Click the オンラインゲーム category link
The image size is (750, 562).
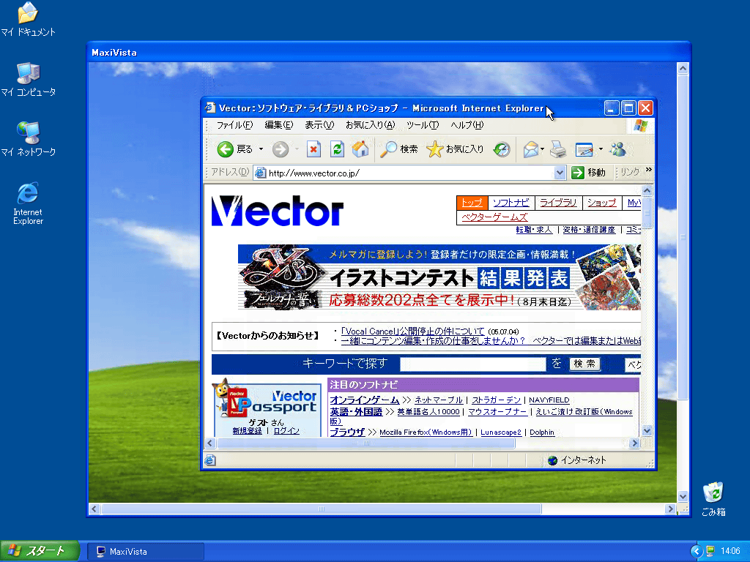point(365,400)
